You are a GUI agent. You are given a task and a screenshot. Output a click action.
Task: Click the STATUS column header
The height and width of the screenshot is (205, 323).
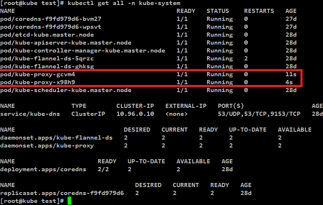[218, 11]
